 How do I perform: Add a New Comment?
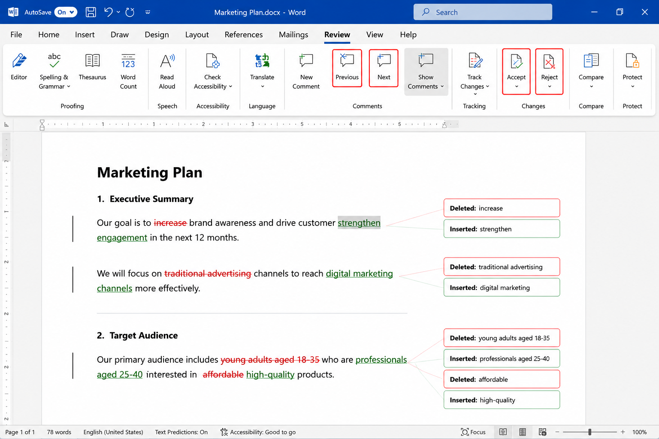point(306,71)
